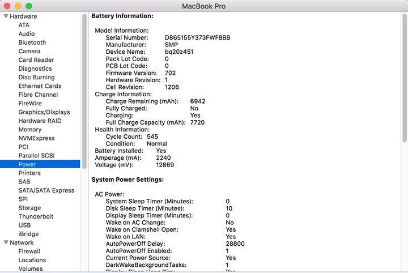Click the System Power Settings heading
Viewport: 408px width, 273px height.
[127, 180]
